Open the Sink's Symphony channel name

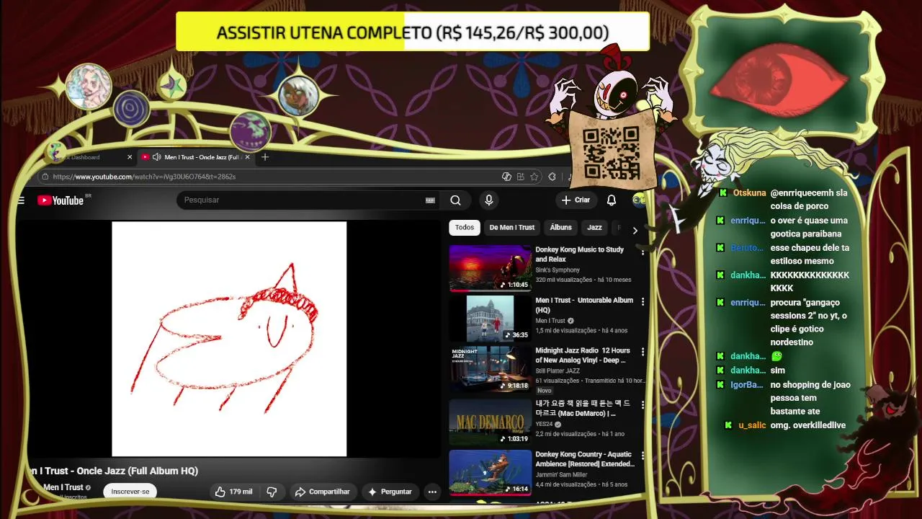558,270
